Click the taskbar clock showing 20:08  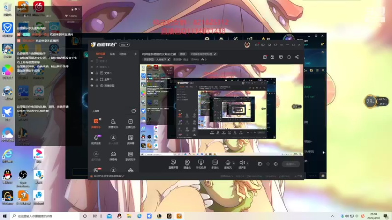[x=374, y=216]
